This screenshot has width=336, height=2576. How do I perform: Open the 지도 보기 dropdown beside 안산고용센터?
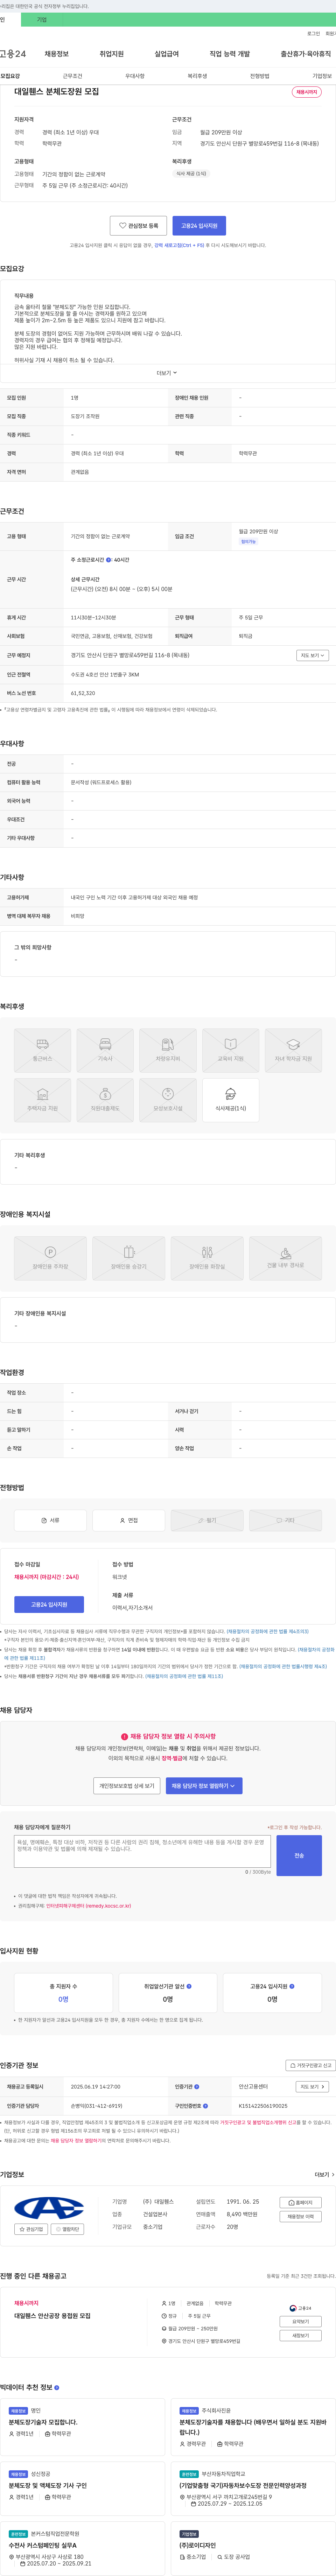pyautogui.click(x=312, y=2087)
